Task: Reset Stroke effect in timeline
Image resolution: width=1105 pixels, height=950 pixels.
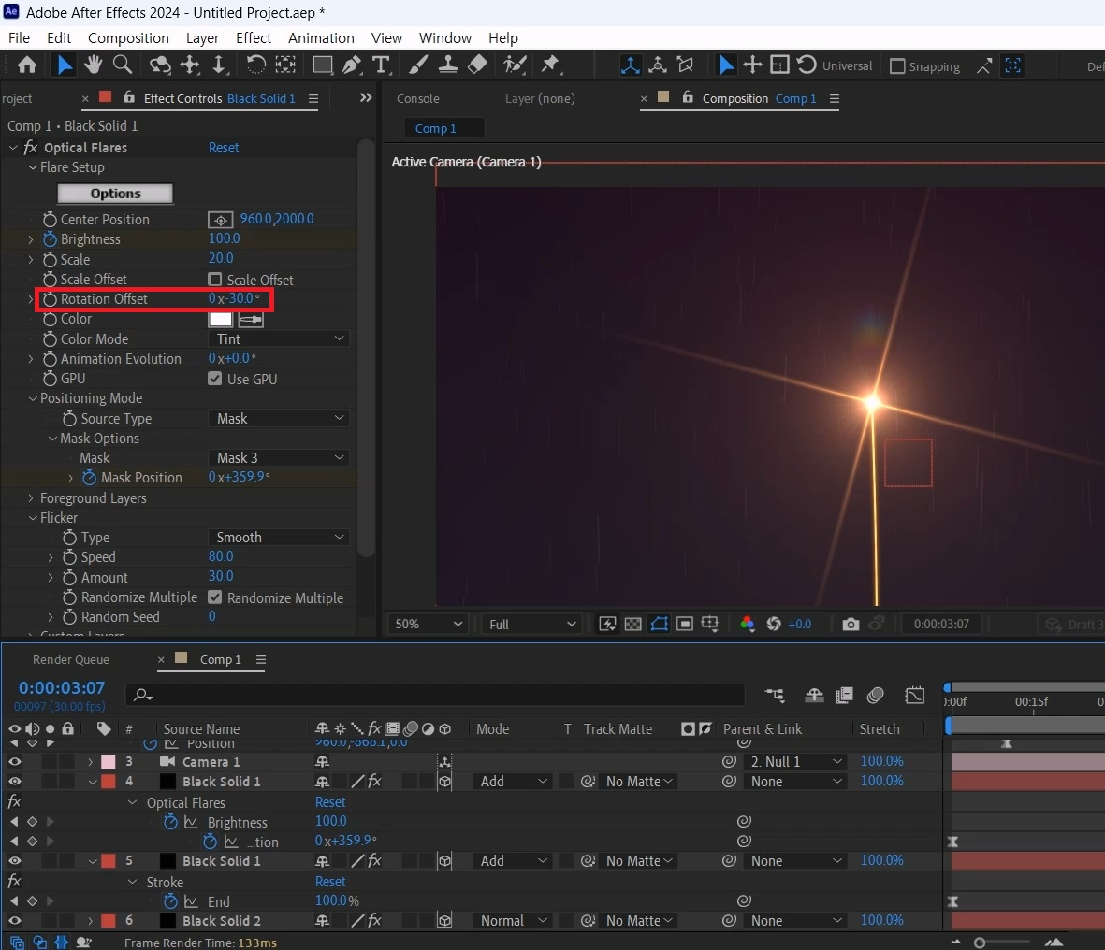Action: click(x=329, y=882)
